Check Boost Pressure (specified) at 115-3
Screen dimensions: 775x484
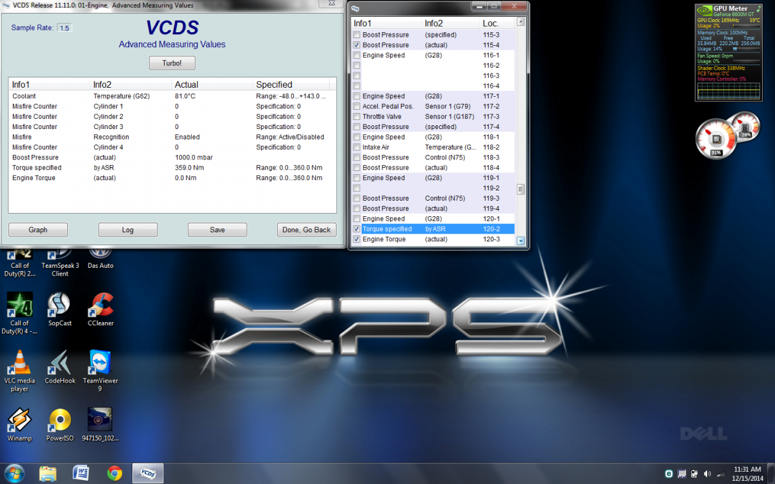[x=356, y=35]
